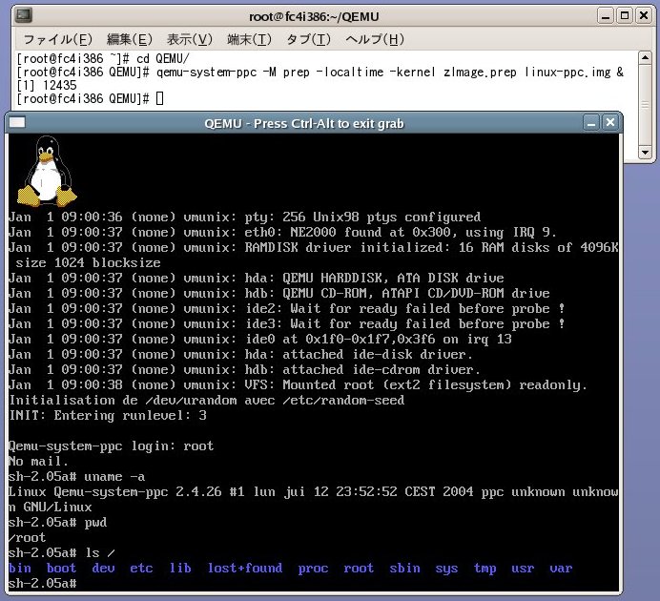Open the 編集(E) menu
Image resolution: width=660 pixels, height=601 pixels.
point(129,39)
